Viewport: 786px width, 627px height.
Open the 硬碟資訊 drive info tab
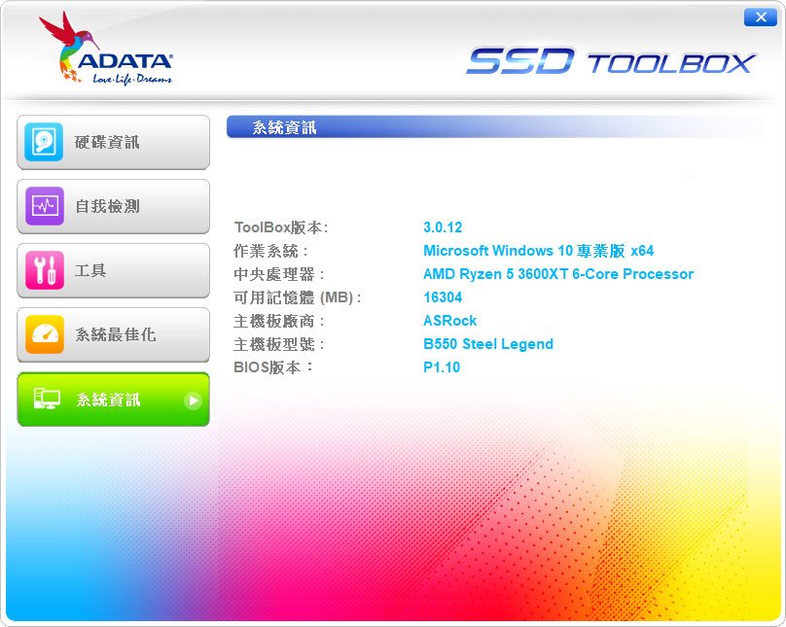[113, 142]
